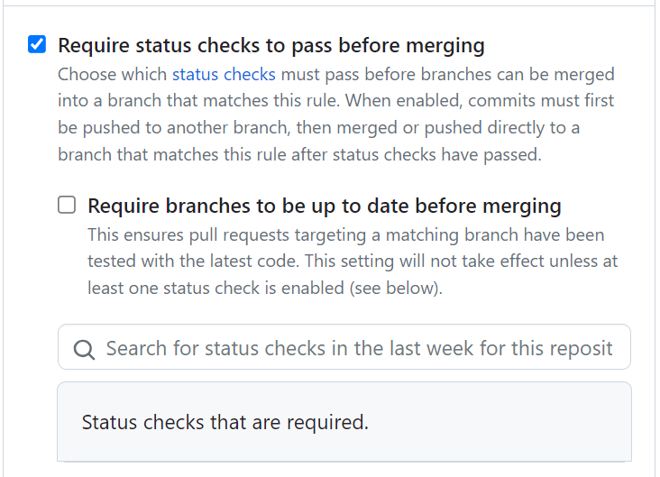Click 'up to date' in the second heading

(x=357, y=206)
